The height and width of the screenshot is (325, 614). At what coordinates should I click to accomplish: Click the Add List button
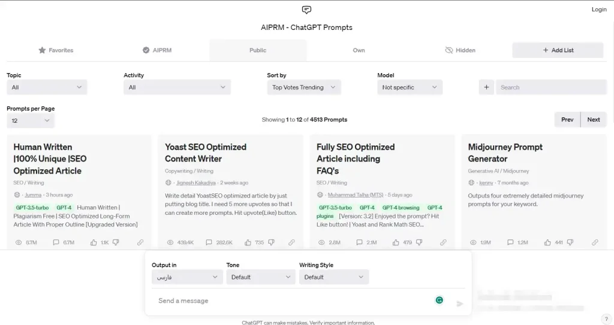pos(558,50)
